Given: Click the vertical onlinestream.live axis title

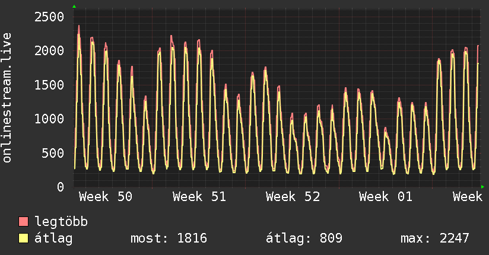Looking at the screenshot, I should [x=8, y=98].
